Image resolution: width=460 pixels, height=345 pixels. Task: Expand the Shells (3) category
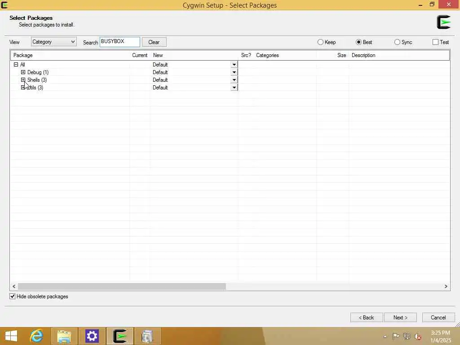[x=23, y=80]
